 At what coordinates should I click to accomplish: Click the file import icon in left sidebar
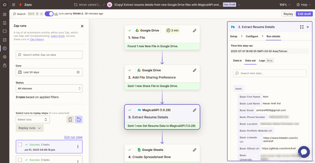(x=5, y=23)
